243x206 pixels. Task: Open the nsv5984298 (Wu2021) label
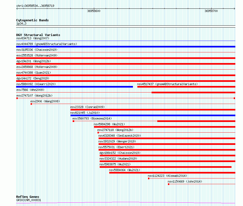tap(109, 124)
